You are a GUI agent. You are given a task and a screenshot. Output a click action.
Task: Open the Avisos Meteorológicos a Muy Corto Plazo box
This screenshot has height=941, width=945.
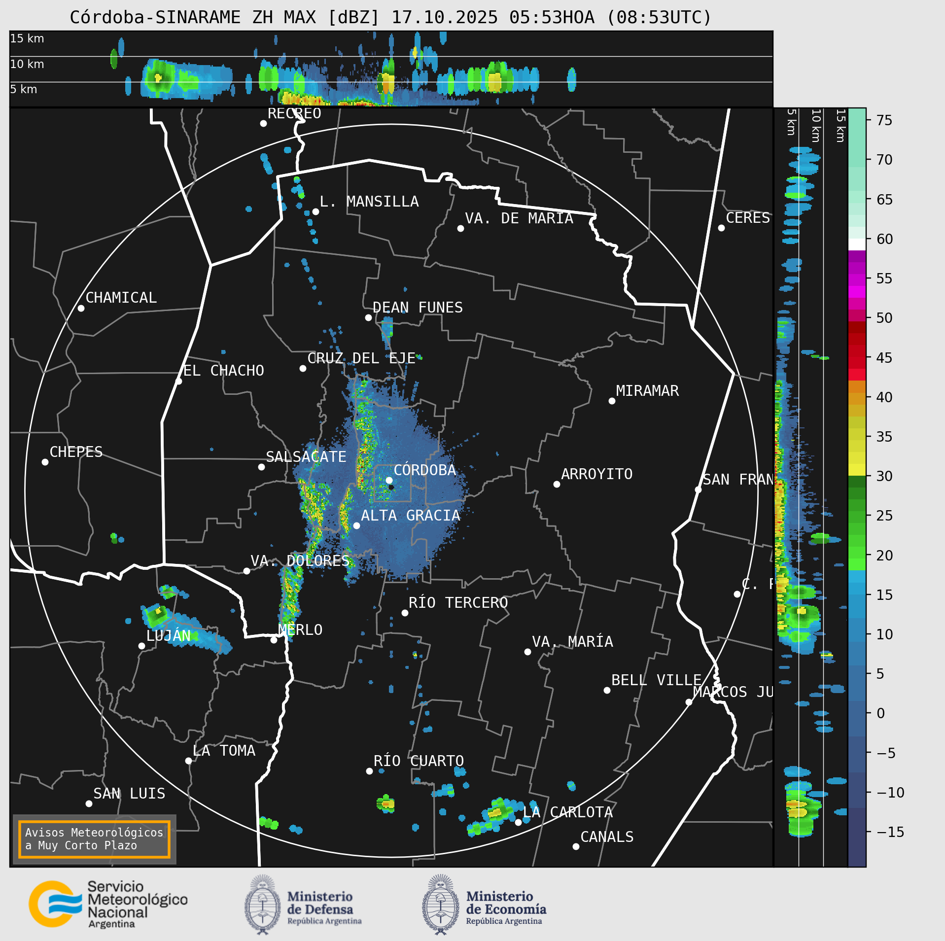94,839
